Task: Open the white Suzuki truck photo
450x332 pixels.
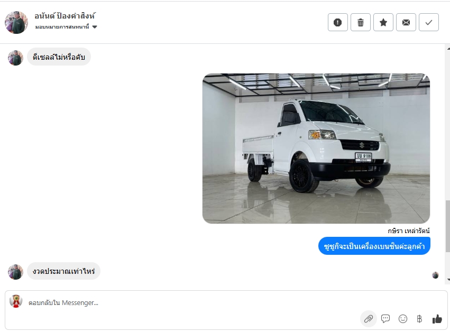Action: [x=316, y=149]
